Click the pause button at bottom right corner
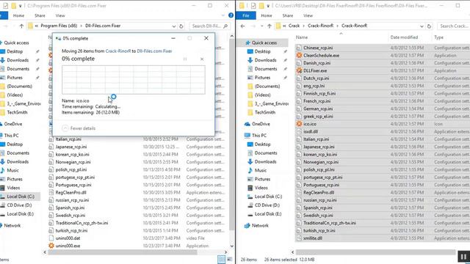 [x=463, y=257]
